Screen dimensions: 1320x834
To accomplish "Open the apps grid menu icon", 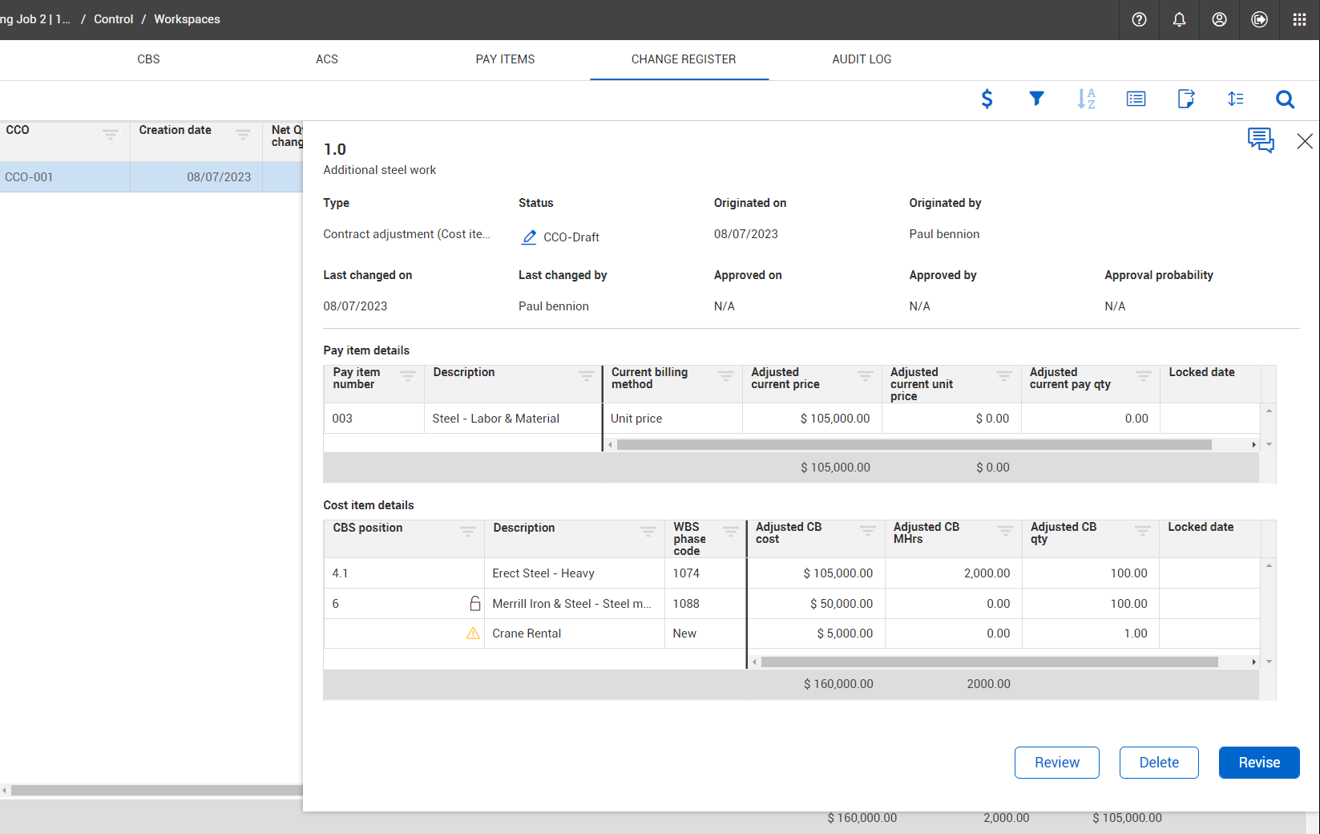I will click(x=1299, y=19).
